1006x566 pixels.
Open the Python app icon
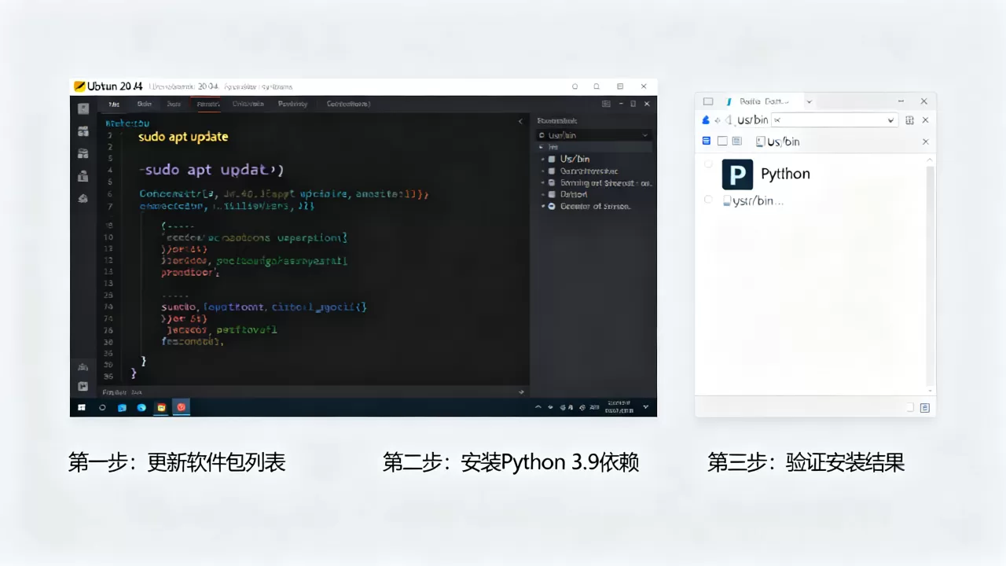click(x=737, y=175)
